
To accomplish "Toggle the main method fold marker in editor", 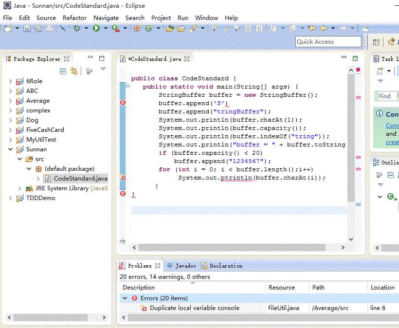I will click(x=128, y=86).
